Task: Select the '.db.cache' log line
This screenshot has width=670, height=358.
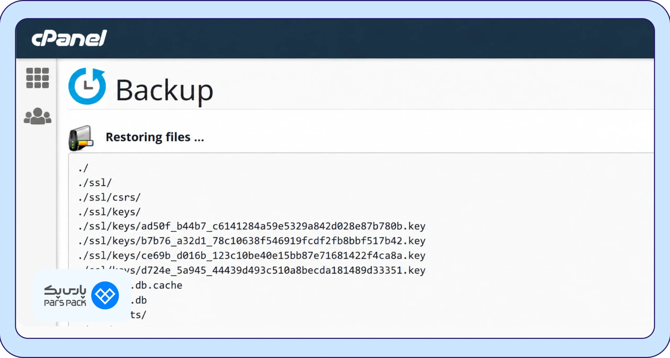Action: 156,285
